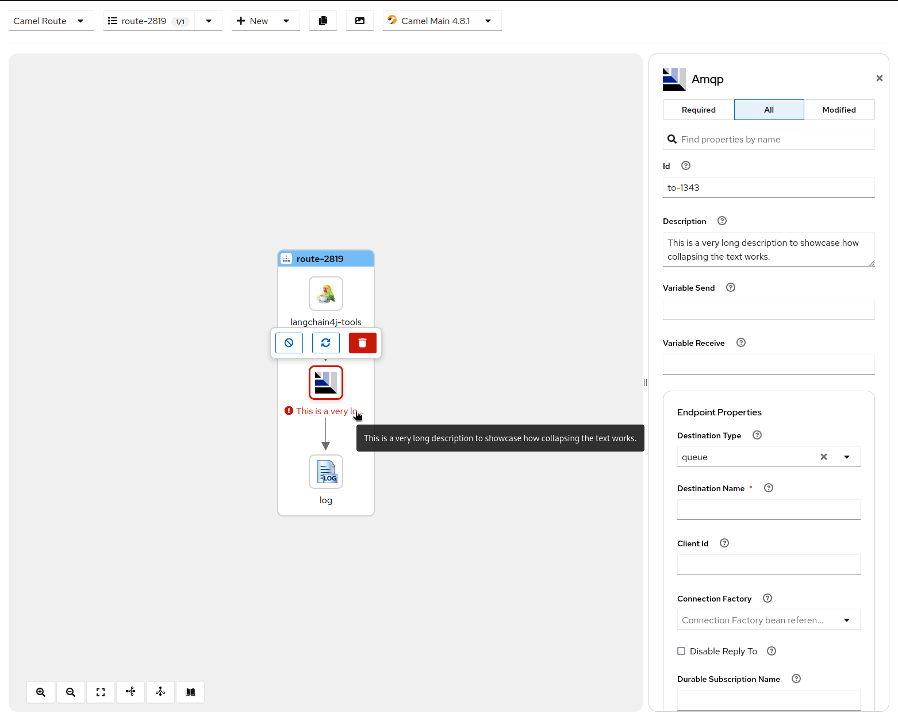Open the catalog book icon
This screenshot has width=898, height=721.
tap(190, 692)
